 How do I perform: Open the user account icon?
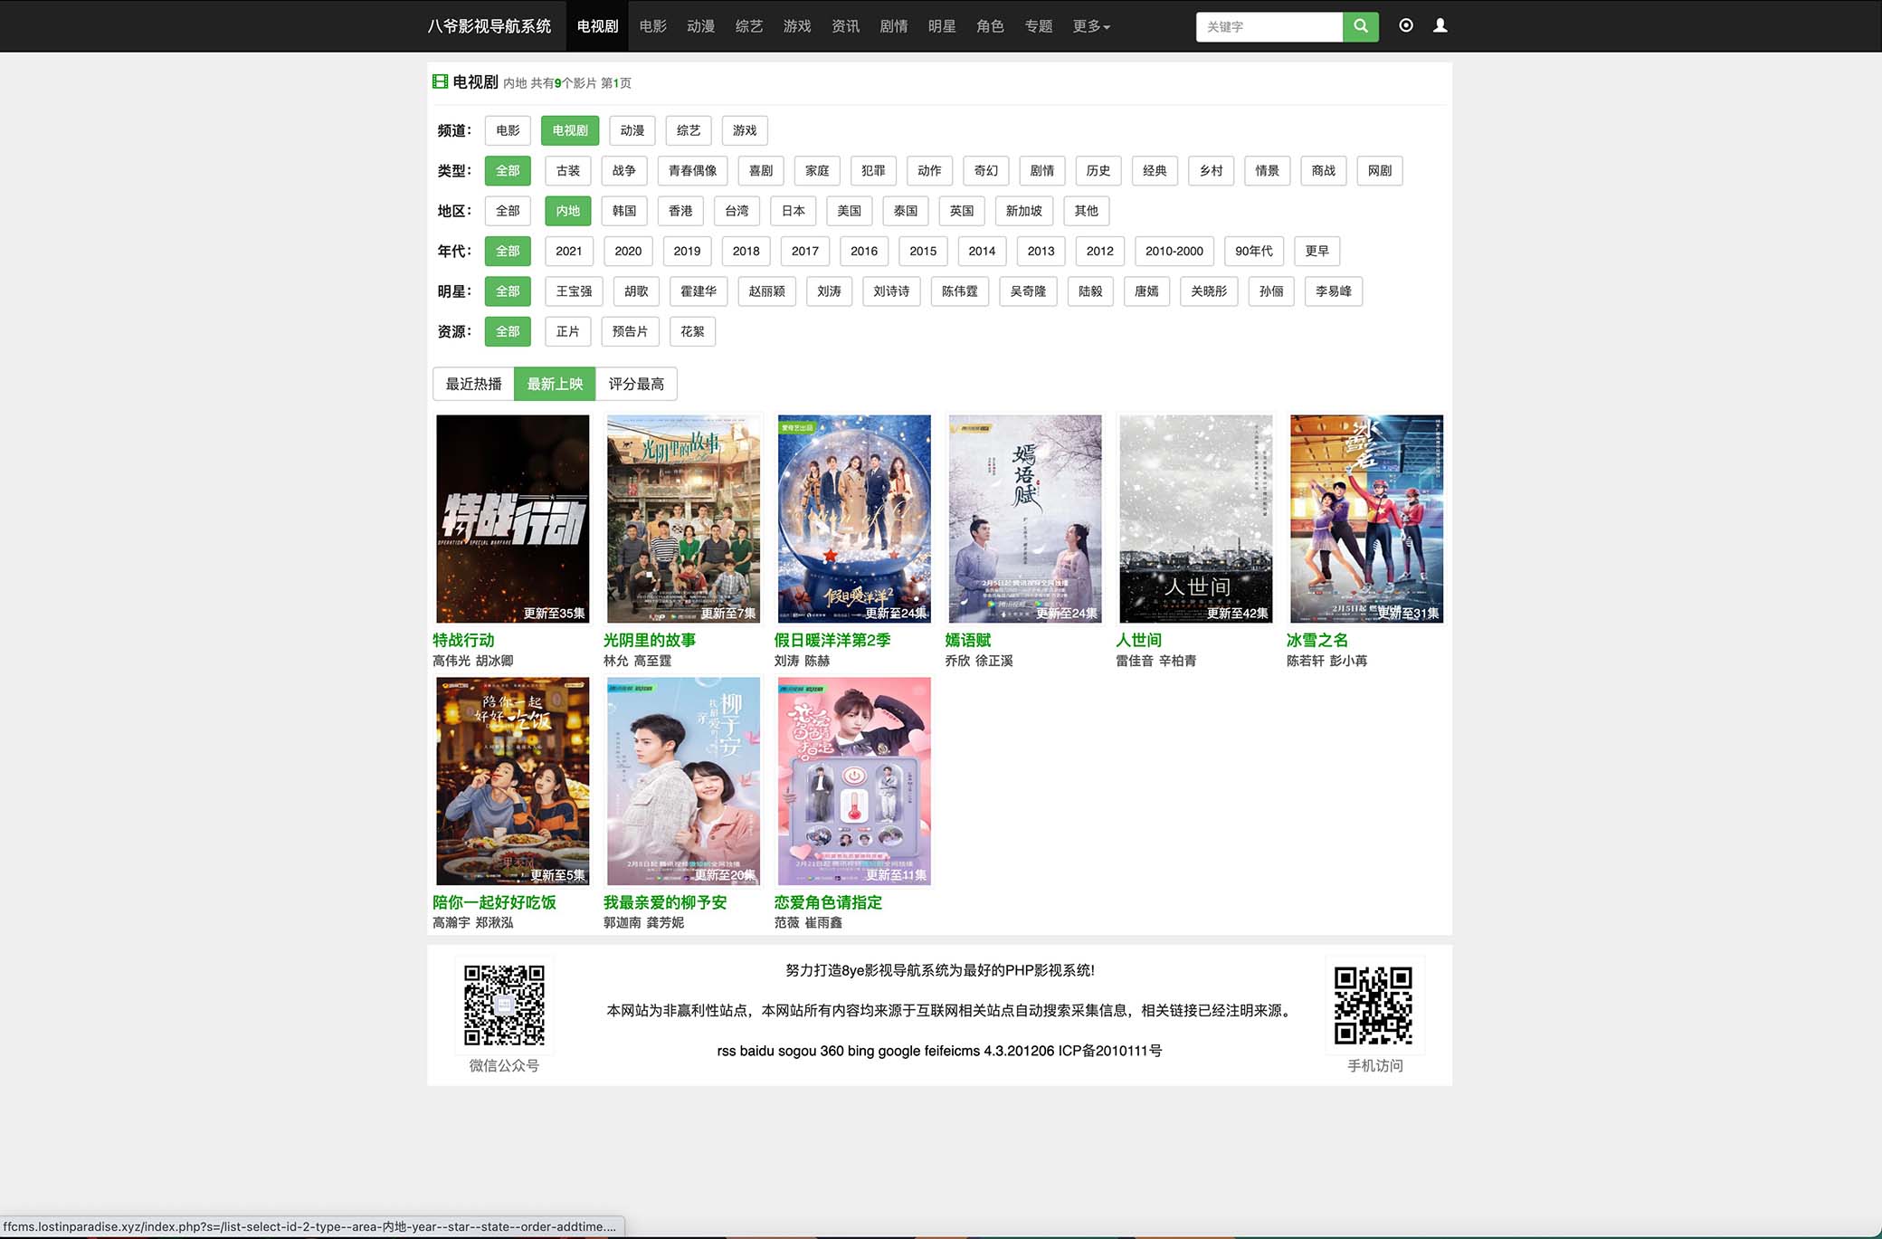click(x=1439, y=26)
